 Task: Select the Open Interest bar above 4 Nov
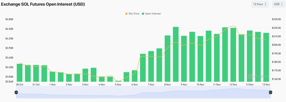tap(102, 79)
